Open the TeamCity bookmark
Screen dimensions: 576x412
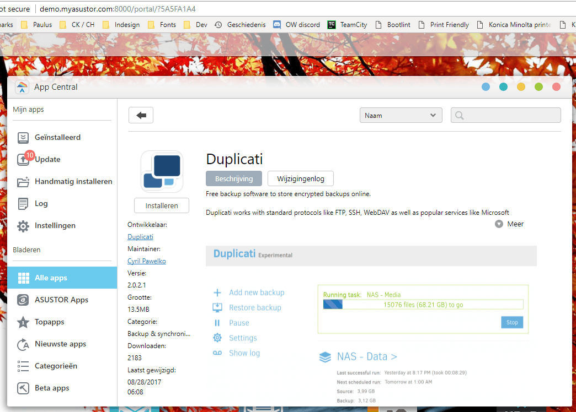348,25
